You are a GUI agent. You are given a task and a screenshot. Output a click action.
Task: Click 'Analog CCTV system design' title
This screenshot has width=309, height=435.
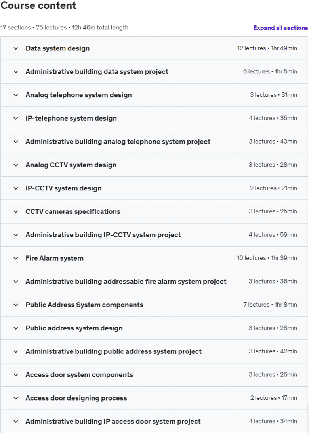71,165
